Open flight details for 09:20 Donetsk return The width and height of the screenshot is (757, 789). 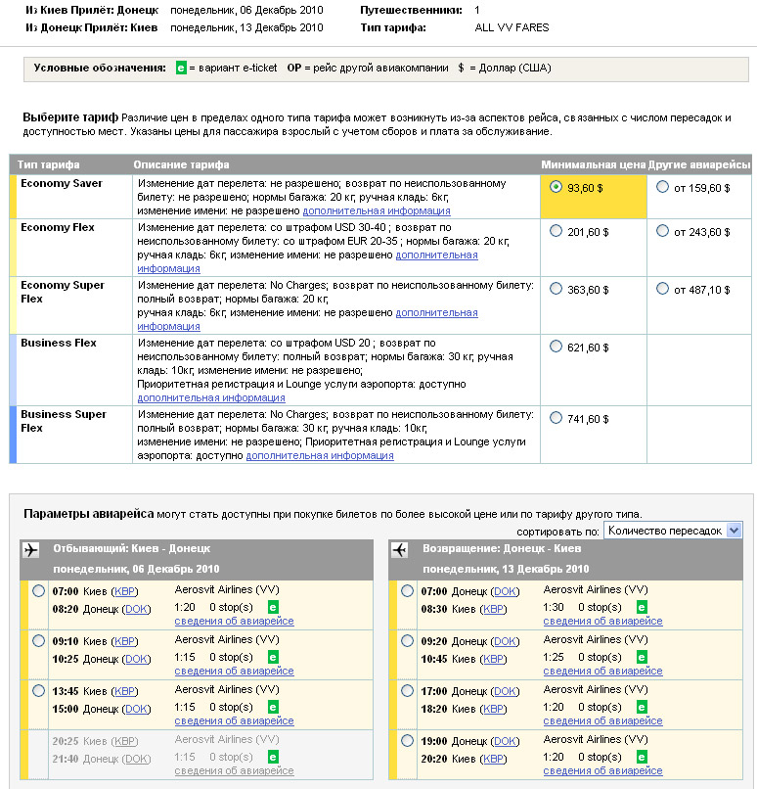tap(602, 671)
